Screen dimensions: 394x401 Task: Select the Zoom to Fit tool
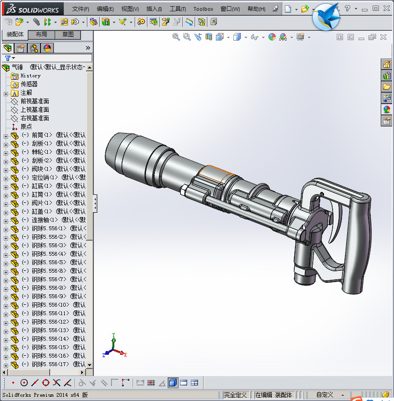click(x=176, y=37)
